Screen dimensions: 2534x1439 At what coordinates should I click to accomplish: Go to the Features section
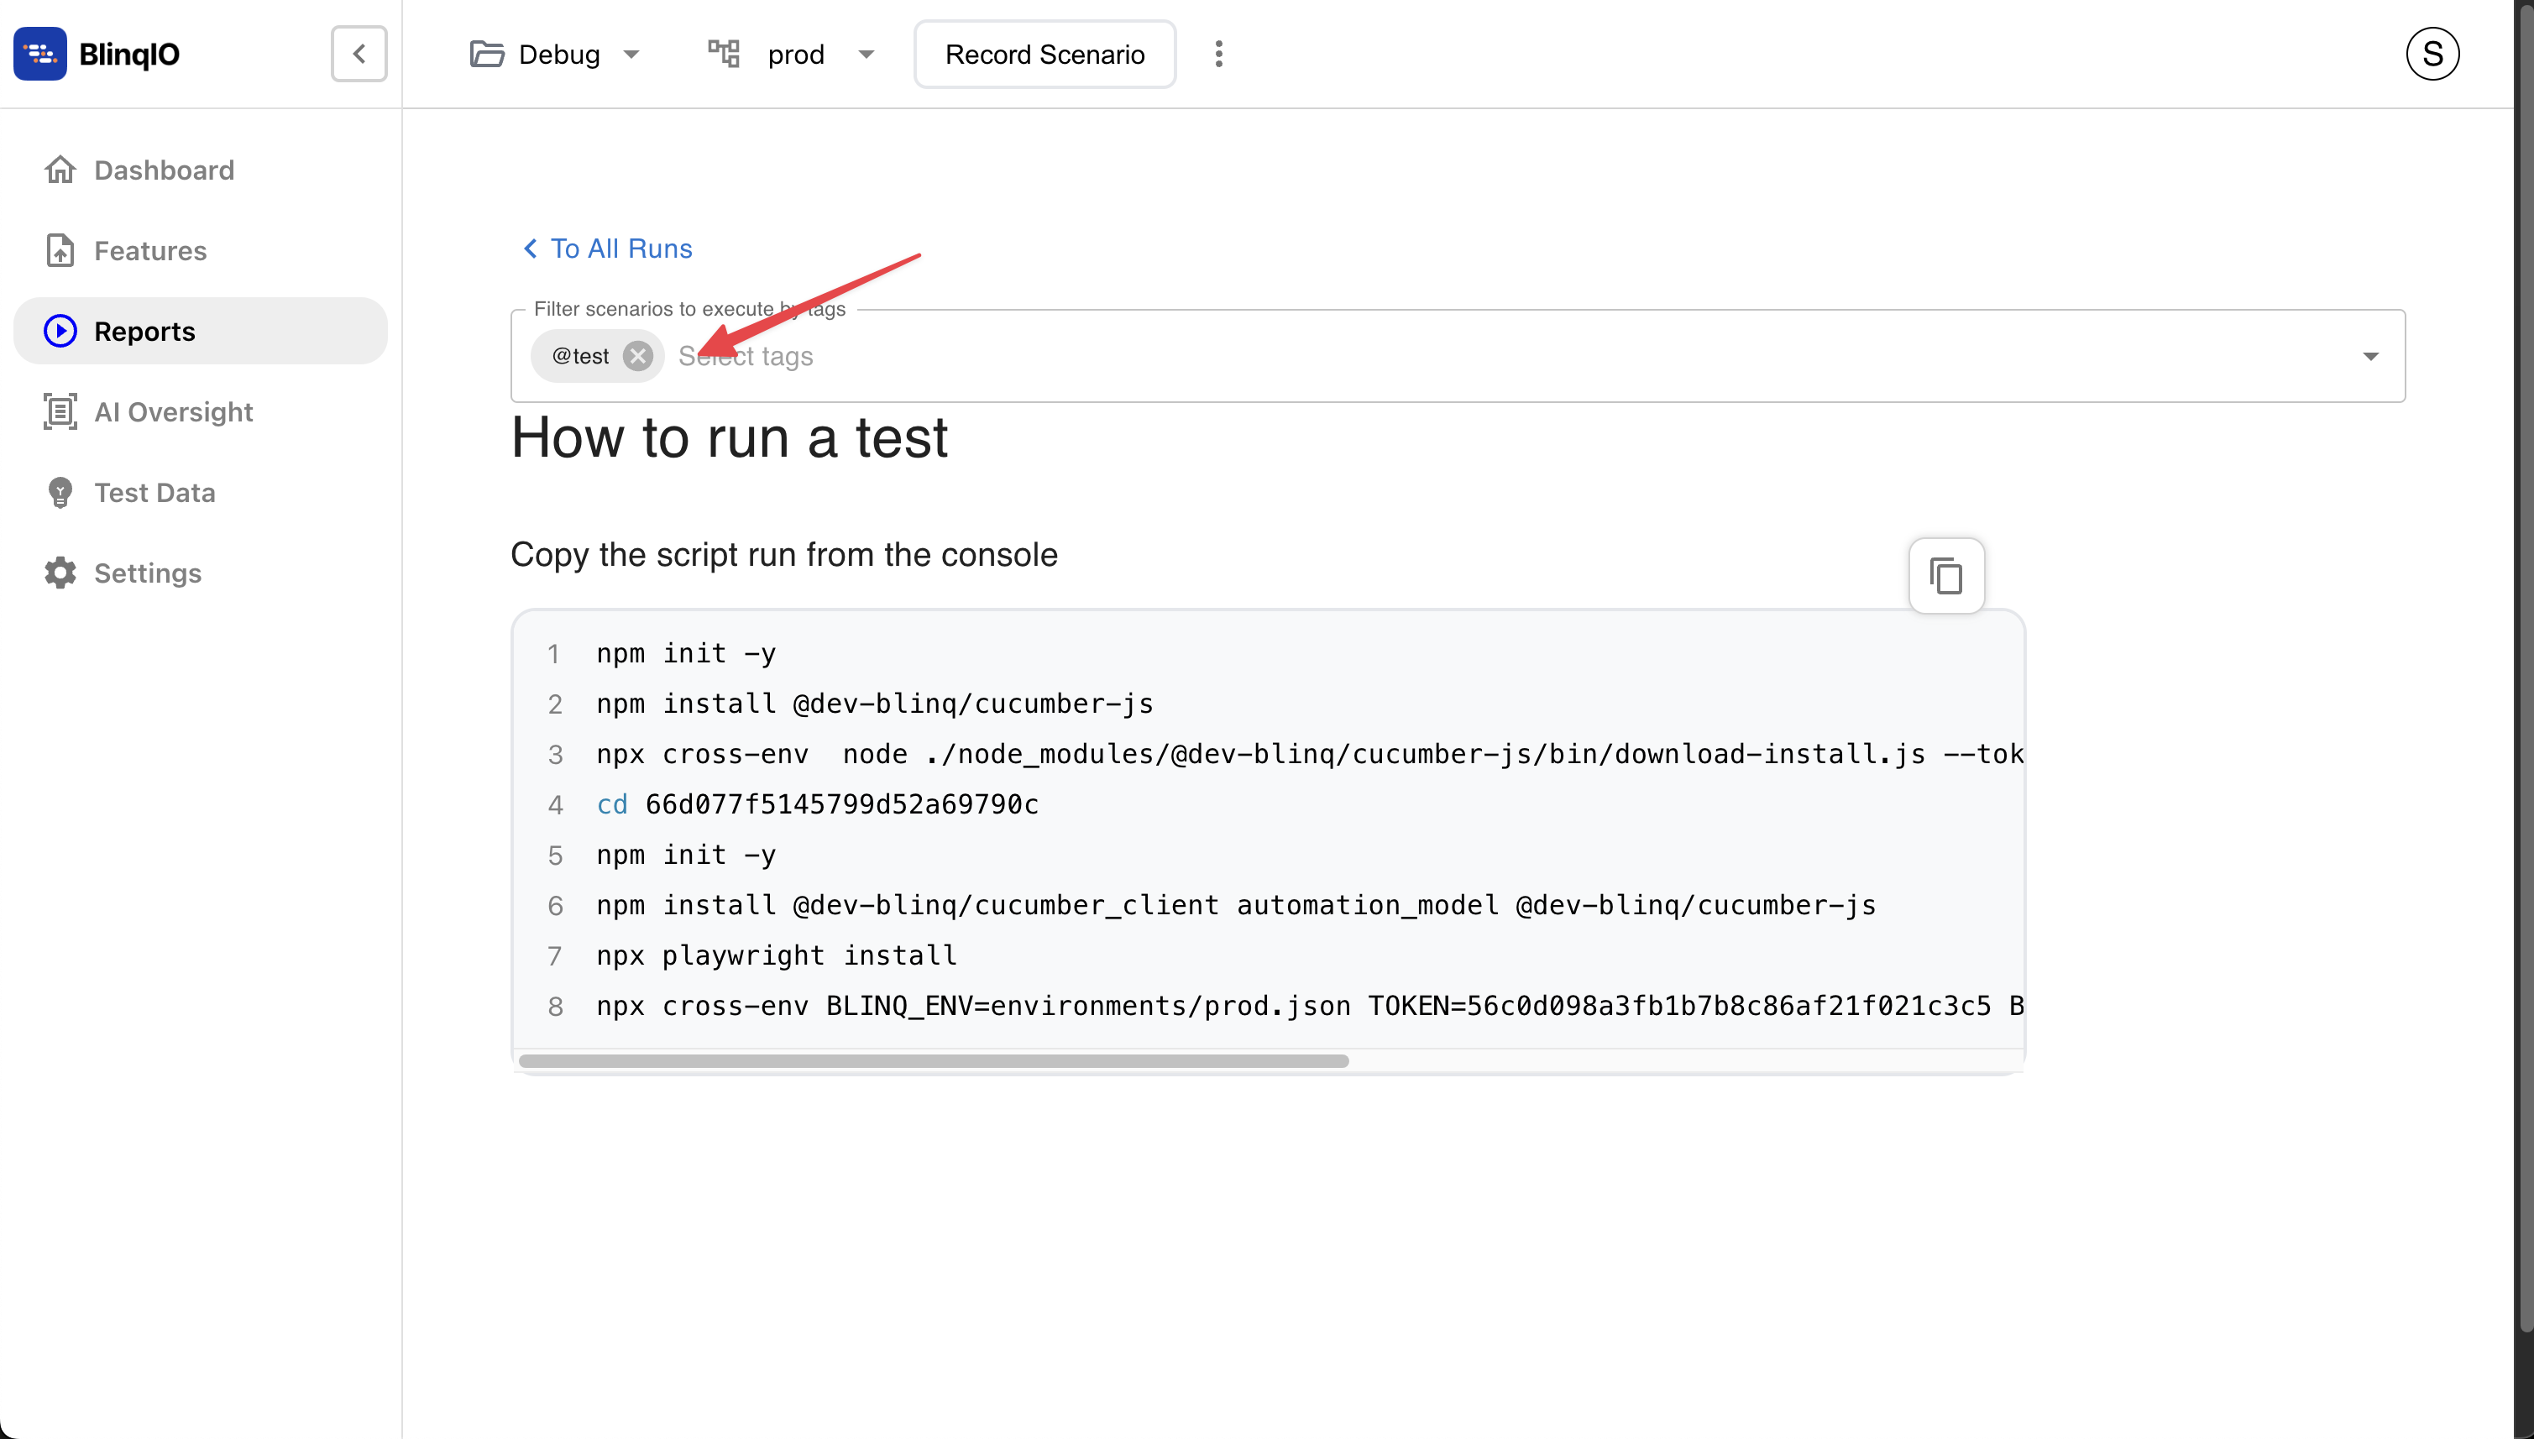[x=201, y=250]
